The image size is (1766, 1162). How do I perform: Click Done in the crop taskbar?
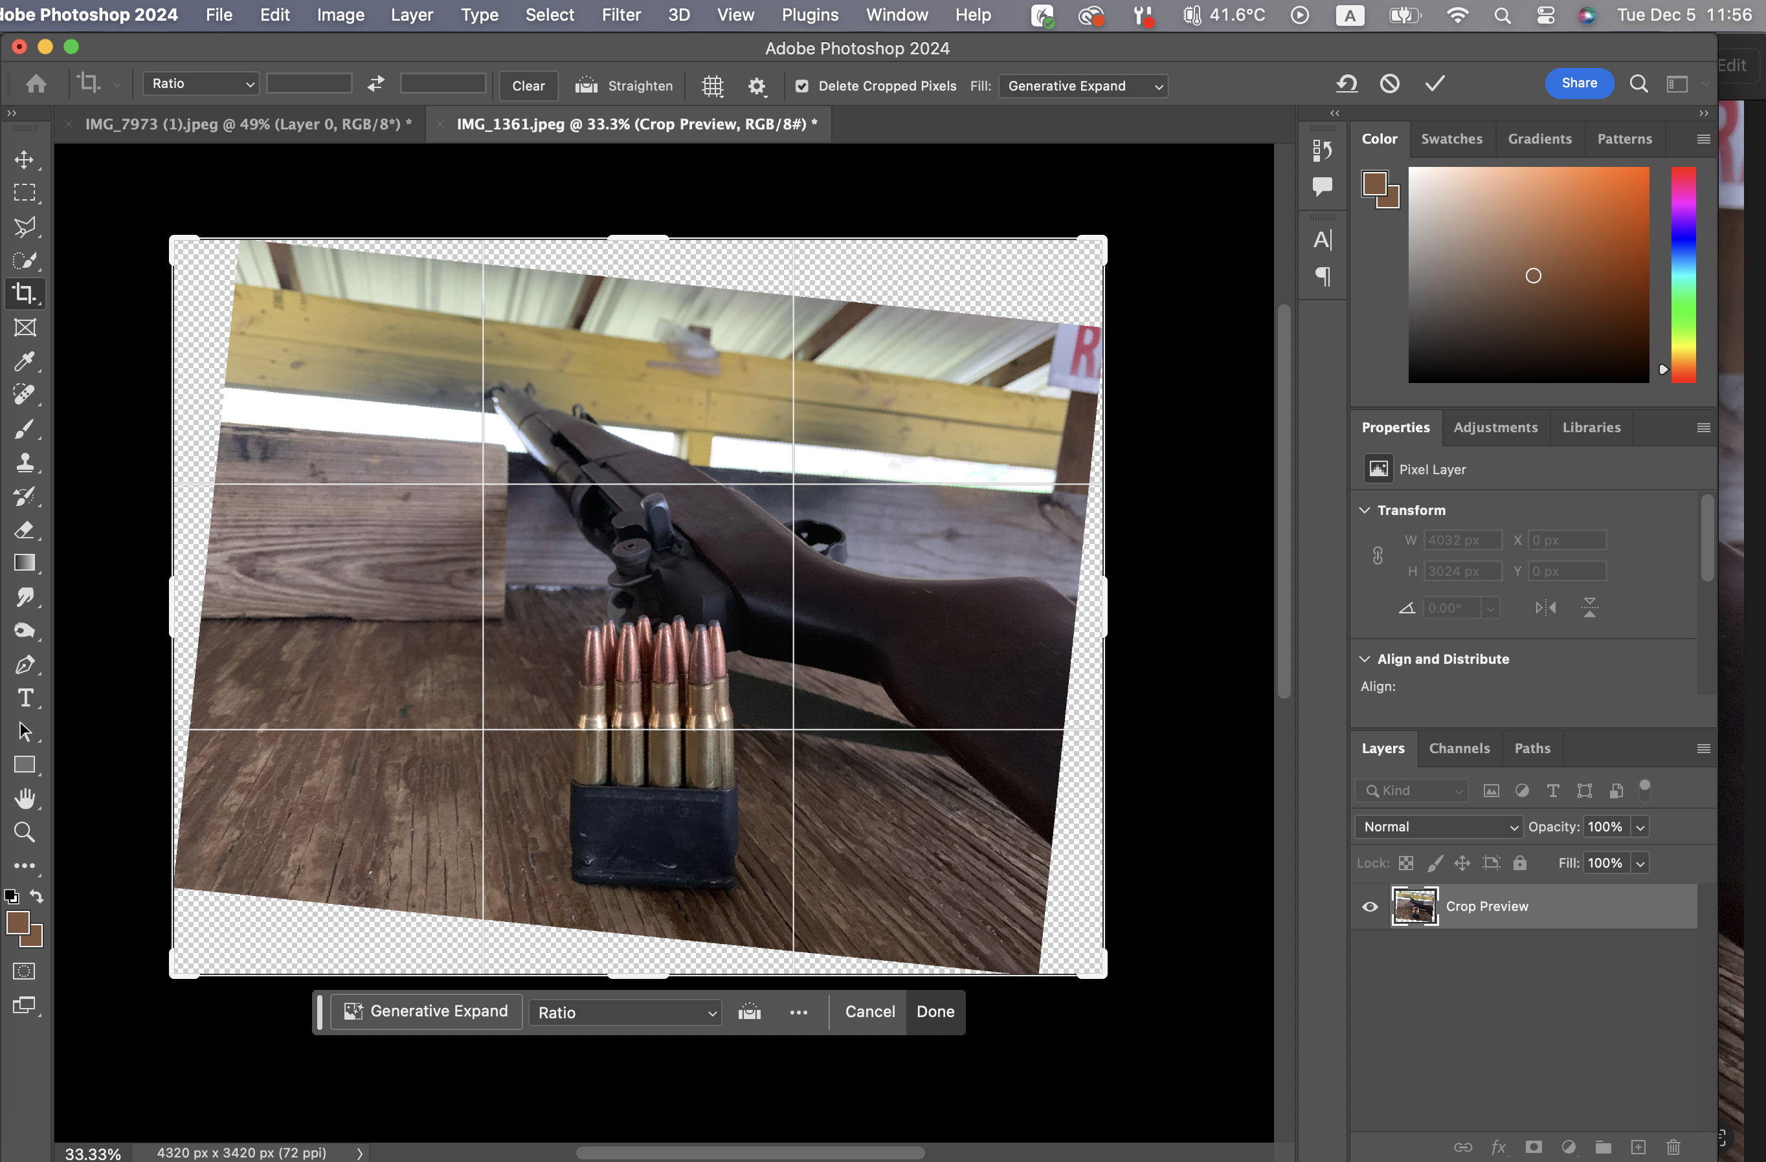pyautogui.click(x=935, y=1011)
